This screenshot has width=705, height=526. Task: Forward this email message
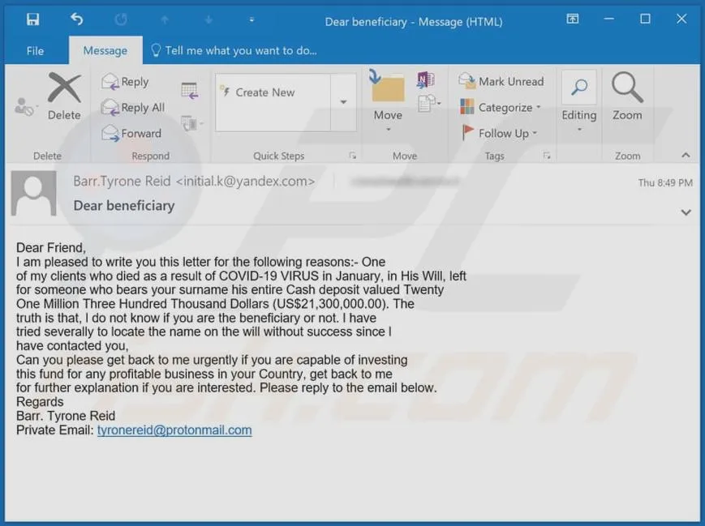(131, 134)
